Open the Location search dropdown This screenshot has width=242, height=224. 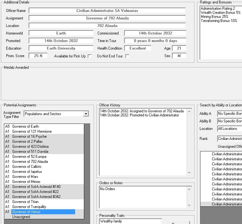229,129
